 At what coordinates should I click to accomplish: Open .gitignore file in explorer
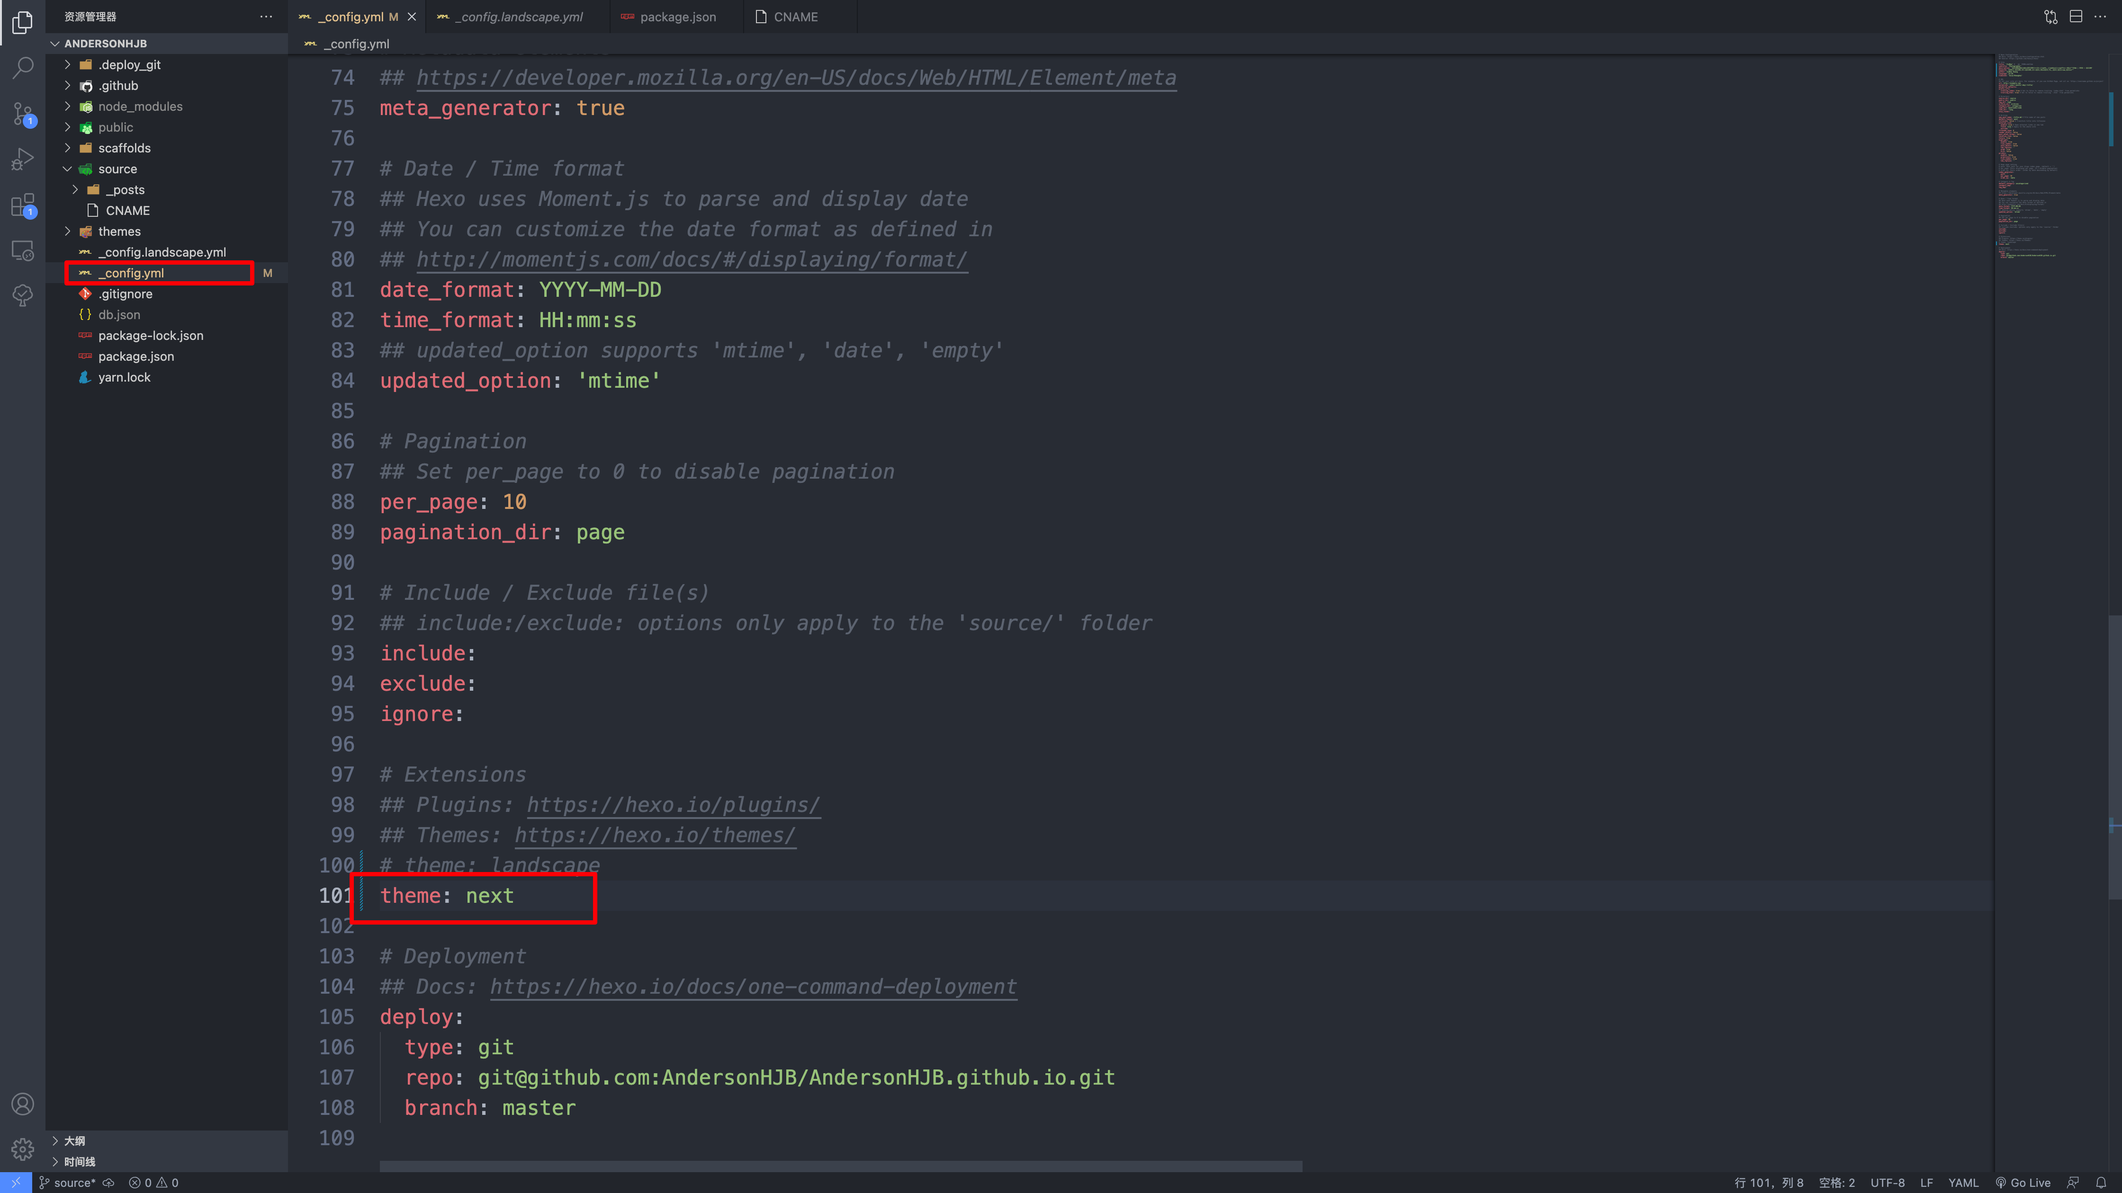pos(166,294)
